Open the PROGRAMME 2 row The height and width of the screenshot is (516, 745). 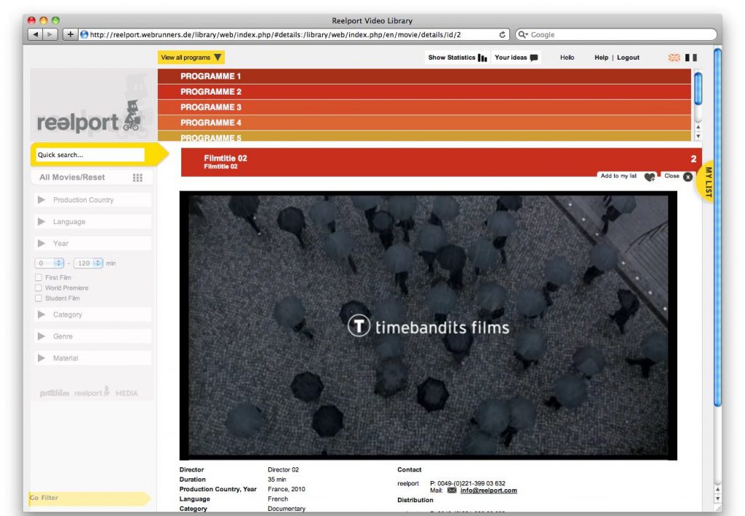(424, 92)
